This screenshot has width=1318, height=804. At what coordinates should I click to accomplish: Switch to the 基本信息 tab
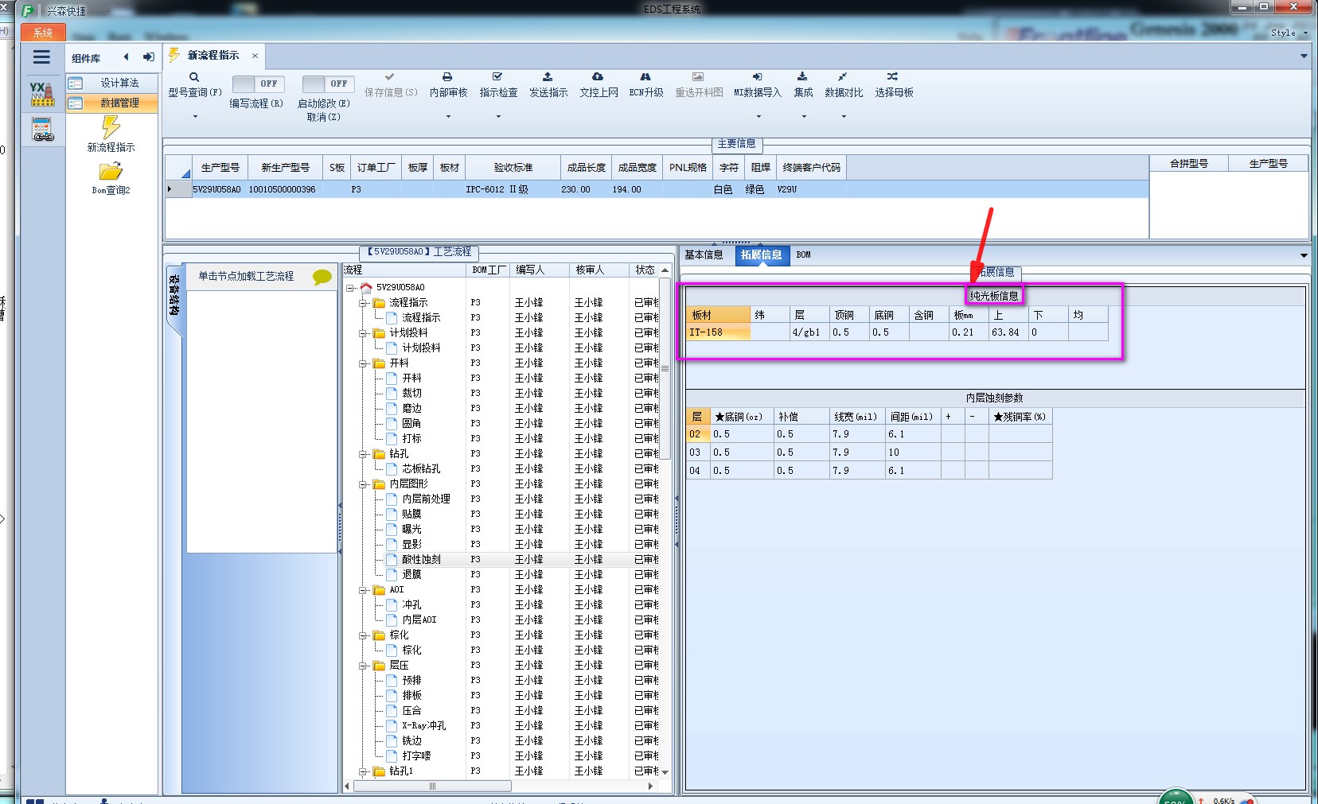pos(704,254)
